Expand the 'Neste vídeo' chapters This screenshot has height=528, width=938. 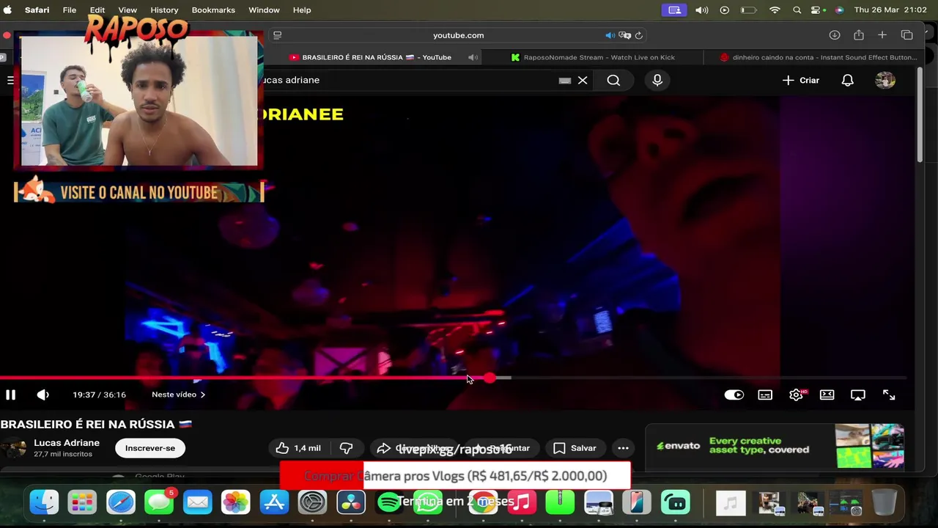(178, 395)
